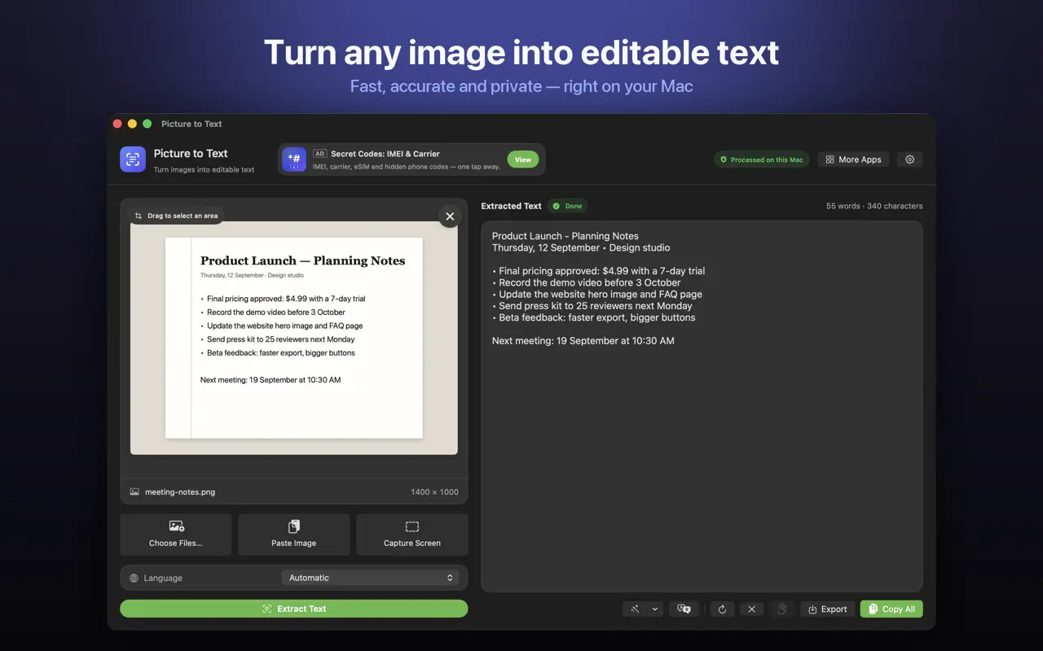Click the Picture to Text app logo
This screenshot has height=651, width=1043.
(x=133, y=159)
